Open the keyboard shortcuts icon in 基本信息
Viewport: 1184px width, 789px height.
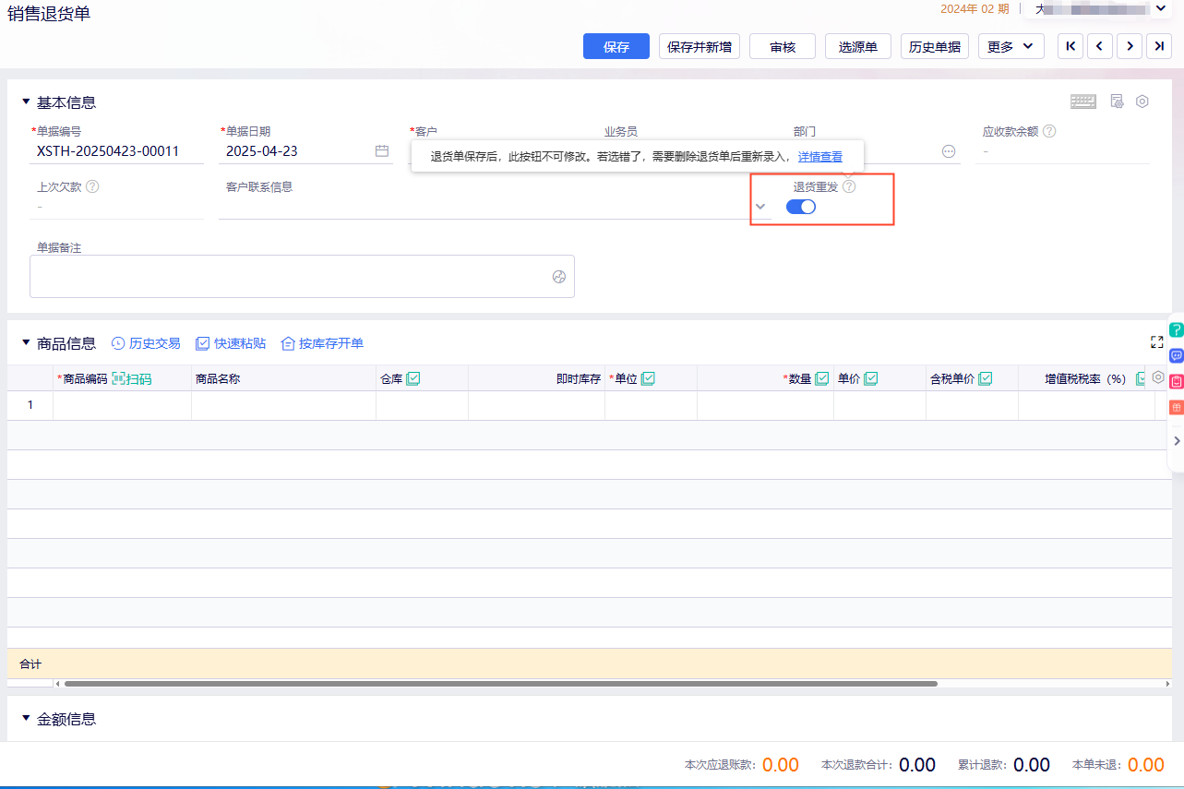1083,102
